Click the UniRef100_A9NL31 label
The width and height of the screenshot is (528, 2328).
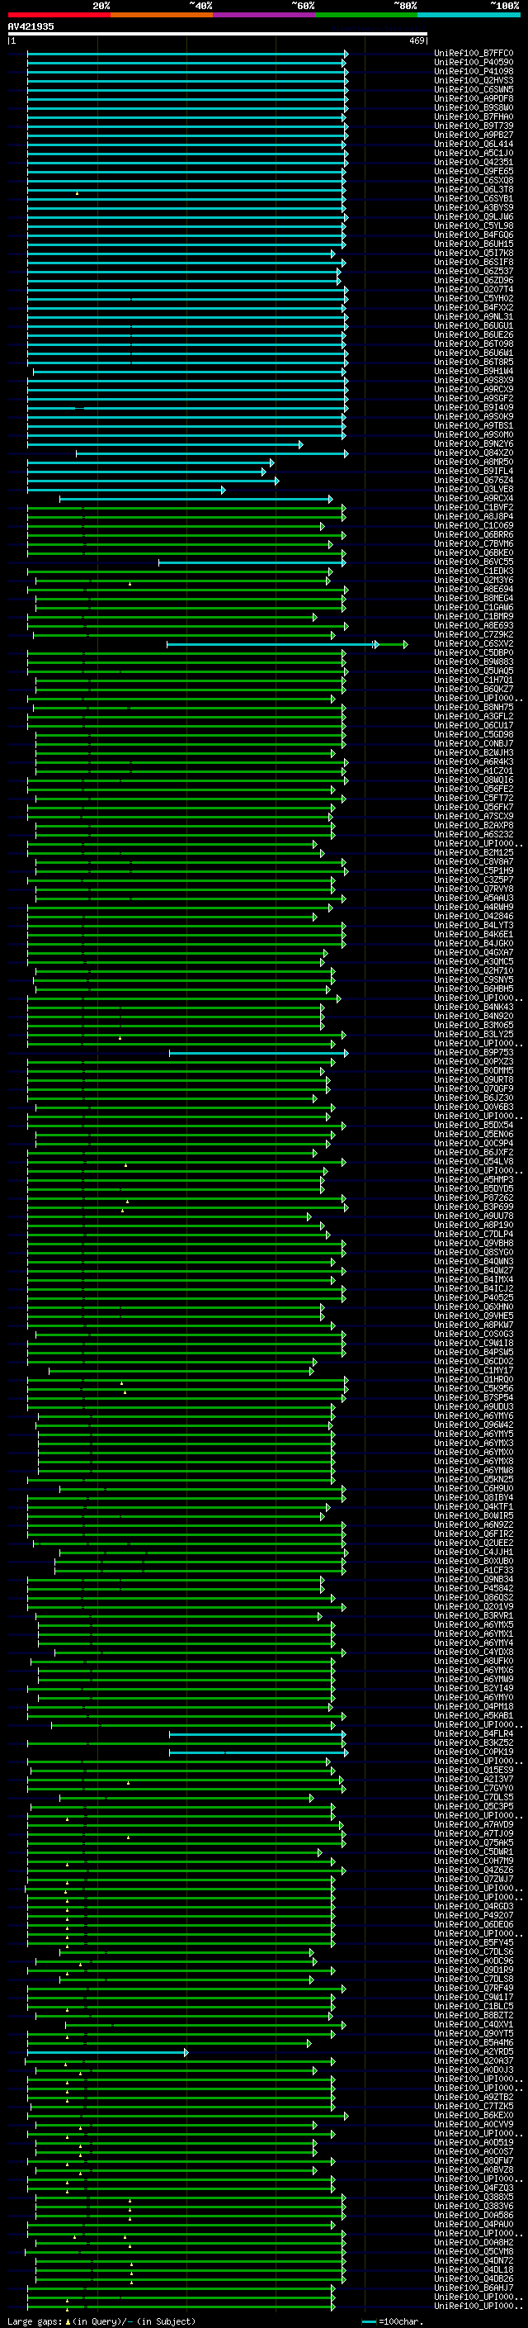[474, 316]
